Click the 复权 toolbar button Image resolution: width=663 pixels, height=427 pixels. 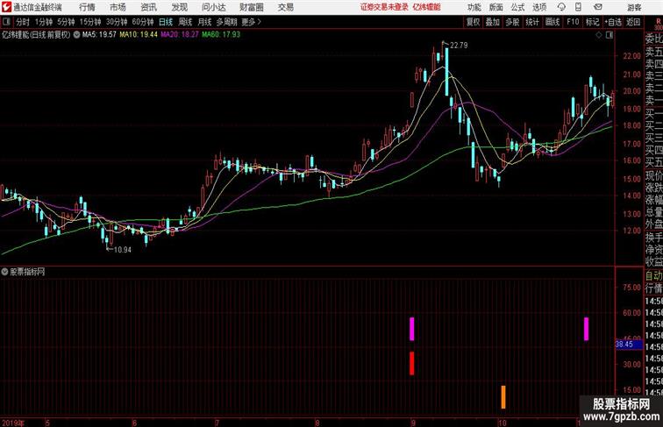click(473, 22)
